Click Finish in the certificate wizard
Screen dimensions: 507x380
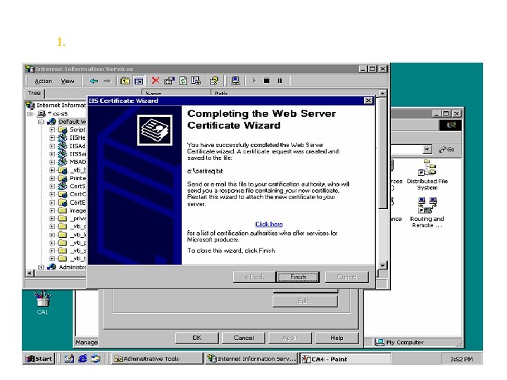(x=298, y=277)
